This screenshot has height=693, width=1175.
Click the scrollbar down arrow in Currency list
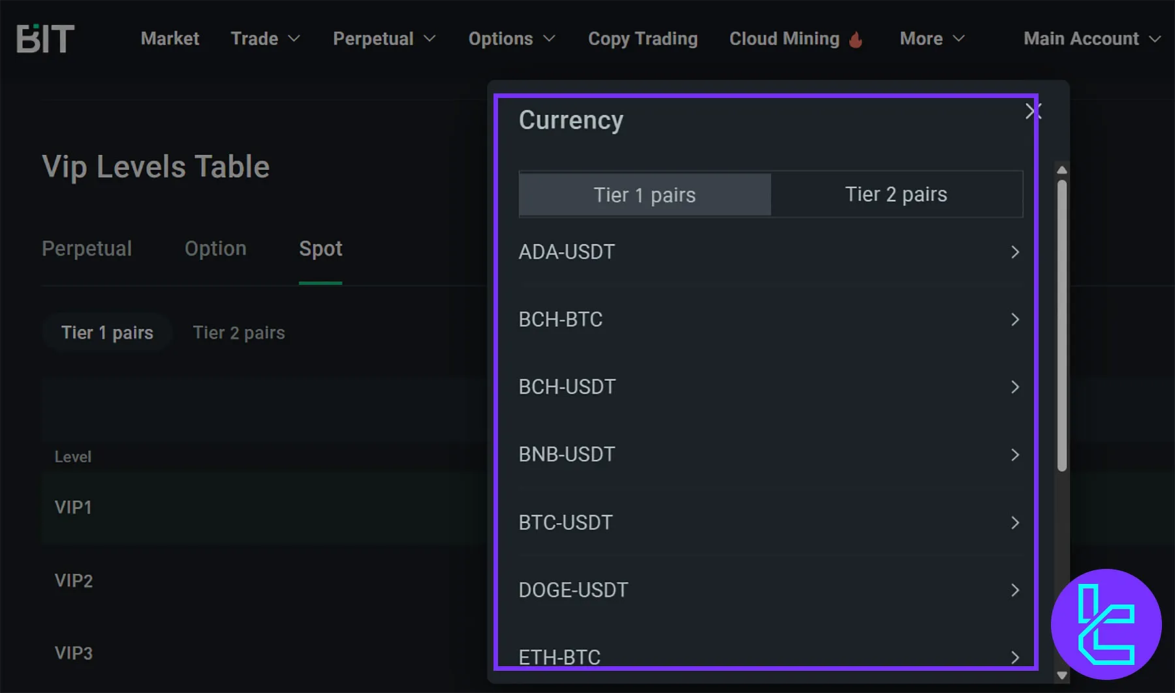1062,675
